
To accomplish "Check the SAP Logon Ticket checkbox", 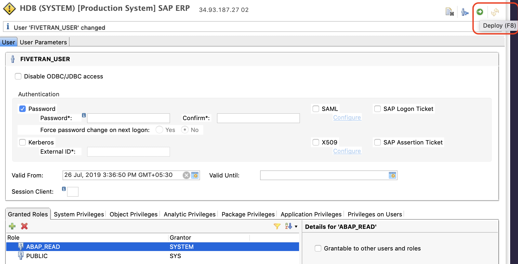I will click(x=378, y=109).
